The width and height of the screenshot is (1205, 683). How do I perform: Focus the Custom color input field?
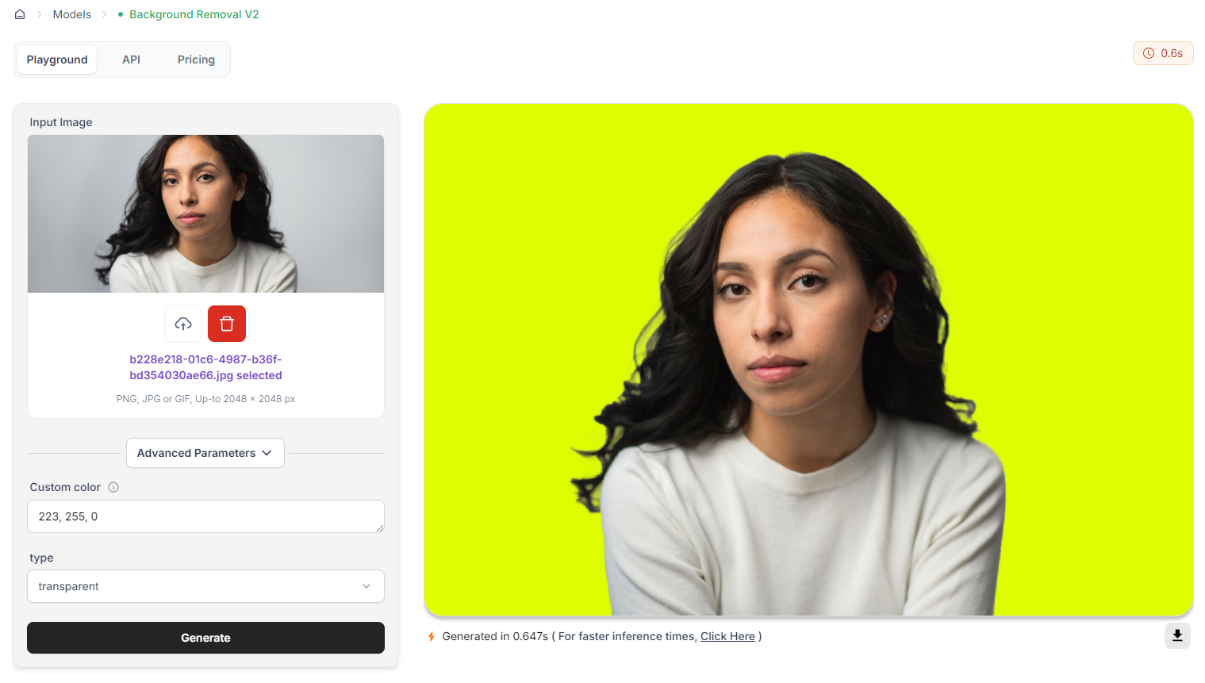click(x=205, y=516)
